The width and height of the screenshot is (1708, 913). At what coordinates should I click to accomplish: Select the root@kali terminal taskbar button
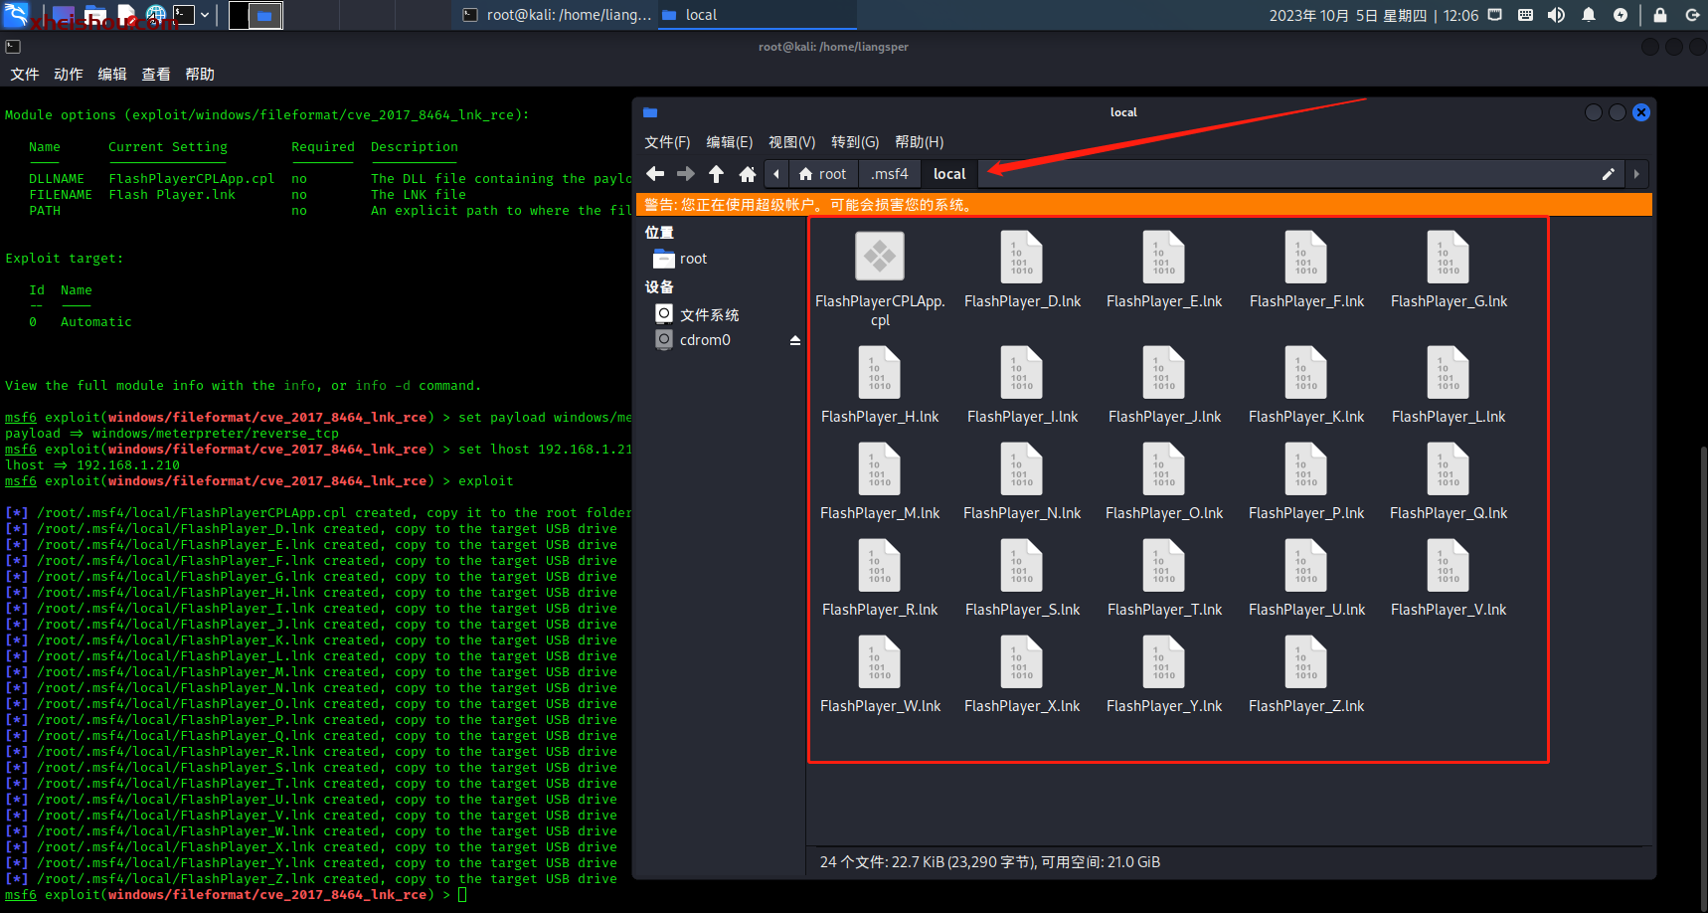(557, 15)
